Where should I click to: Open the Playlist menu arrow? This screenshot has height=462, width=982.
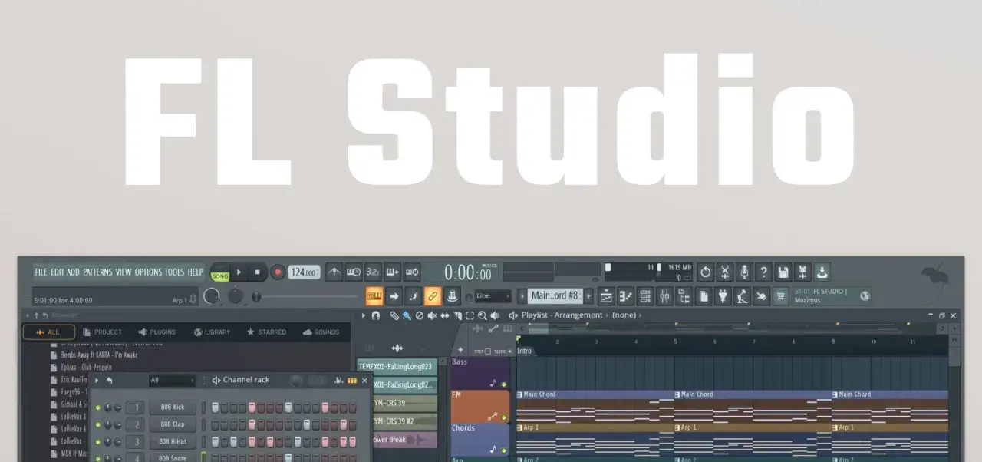(364, 315)
